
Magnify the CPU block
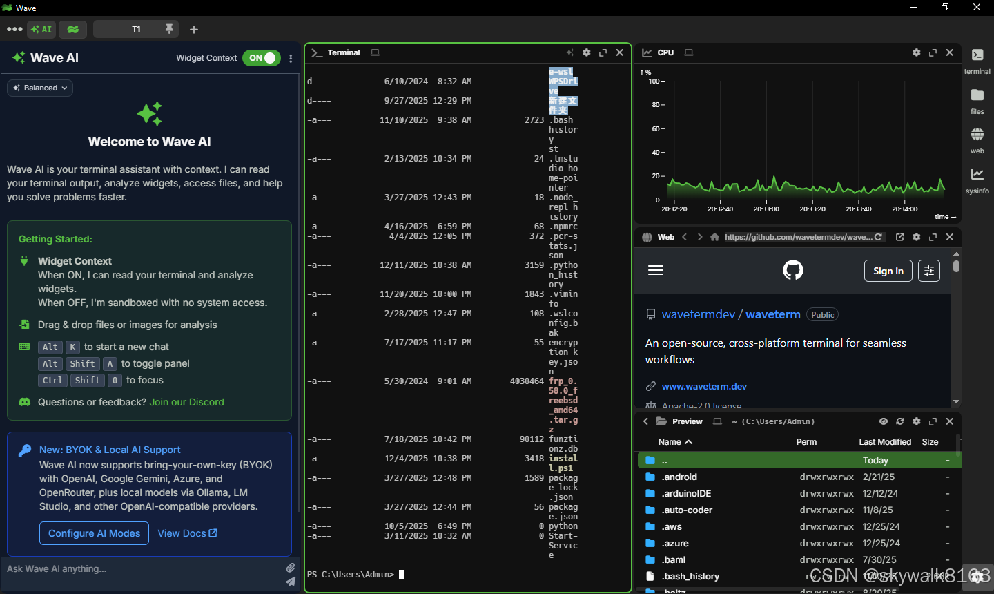click(x=933, y=52)
